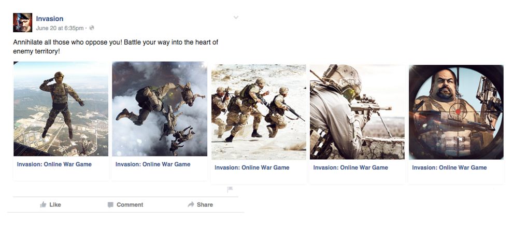The image size is (514, 239).
Task: Open the June 20 at 6:35pm timestamp
Action: [60, 28]
